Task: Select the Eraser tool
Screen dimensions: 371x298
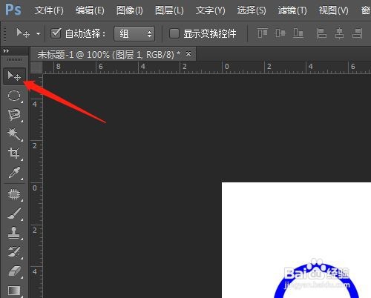Action: [x=14, y=271]
